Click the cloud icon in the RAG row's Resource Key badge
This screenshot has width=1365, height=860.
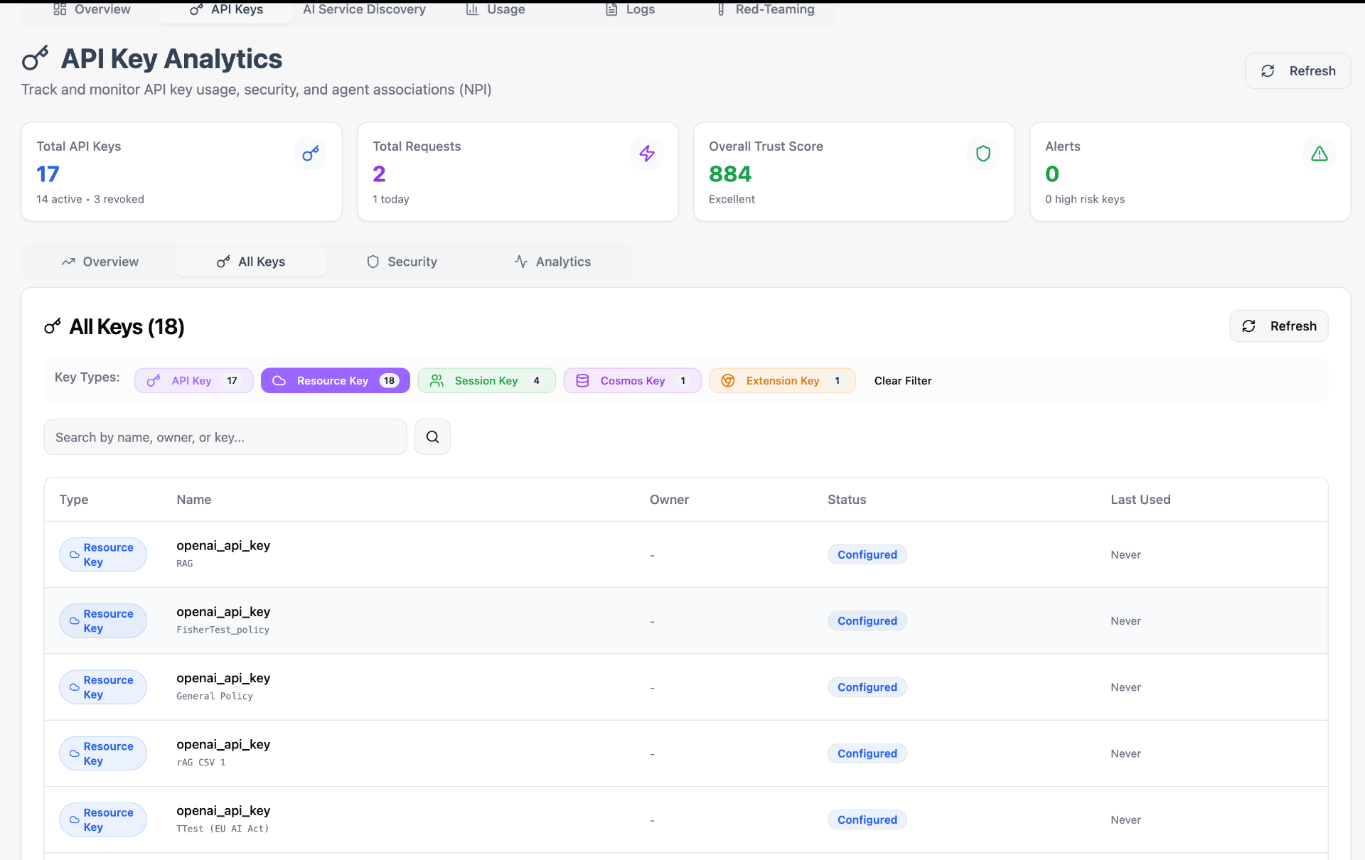click(x=75, y=554)
